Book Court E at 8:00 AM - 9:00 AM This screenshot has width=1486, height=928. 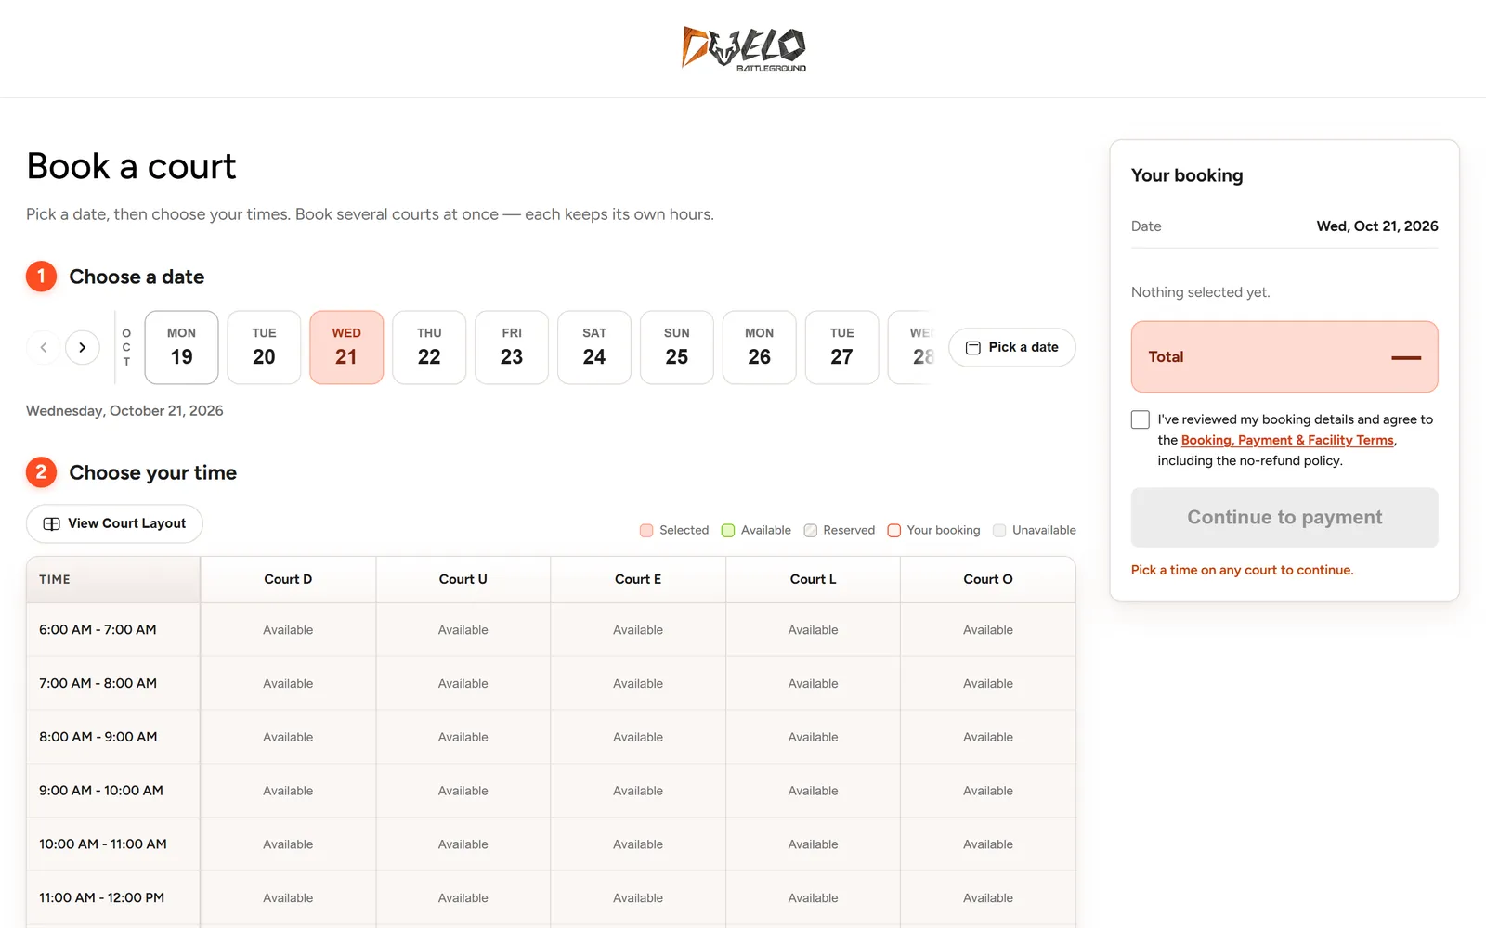point(638,738)
